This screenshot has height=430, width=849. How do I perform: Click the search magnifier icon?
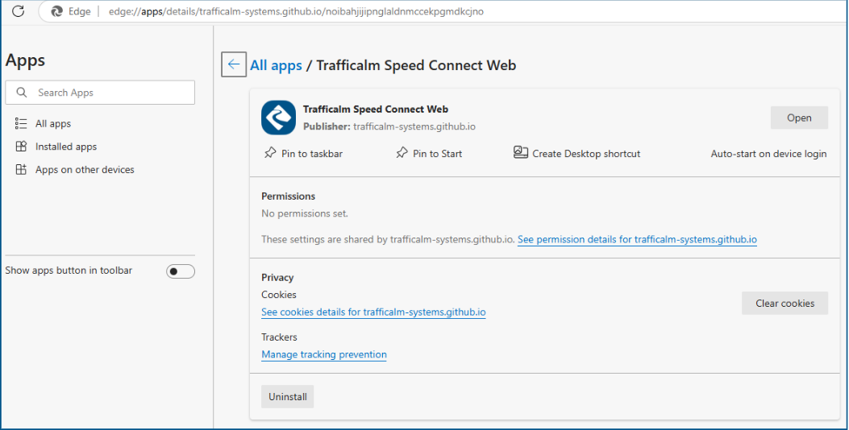22,93
